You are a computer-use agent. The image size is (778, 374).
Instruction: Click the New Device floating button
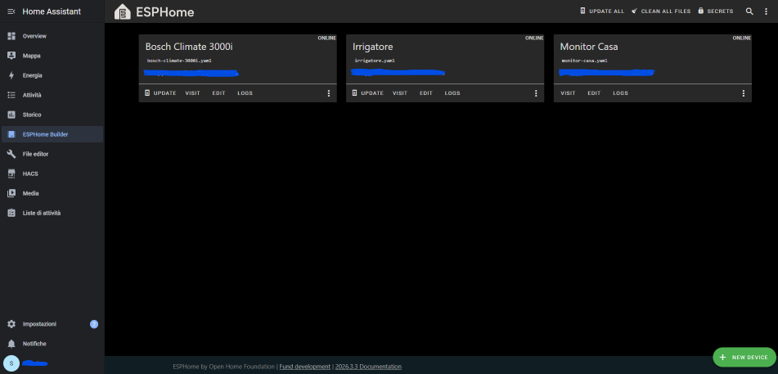click(744, 358)
